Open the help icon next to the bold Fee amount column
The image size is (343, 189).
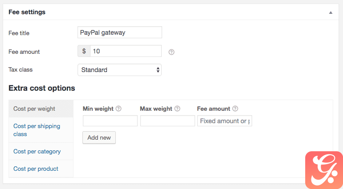(235, 109)
